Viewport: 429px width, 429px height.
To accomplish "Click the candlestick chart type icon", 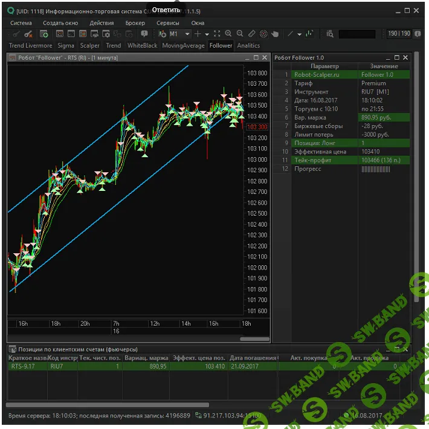I will pyautogui.click(x=310, y=34).
